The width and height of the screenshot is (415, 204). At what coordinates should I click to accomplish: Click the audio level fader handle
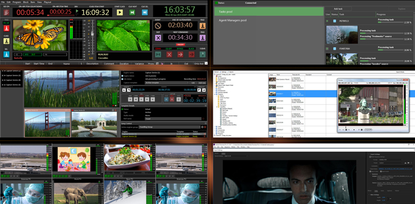(92, 34)
